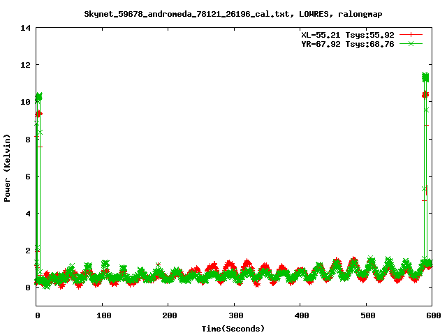447x335 pixels.
Task: Click the green calibration spike top near time 0
Action: pos(38,97)
